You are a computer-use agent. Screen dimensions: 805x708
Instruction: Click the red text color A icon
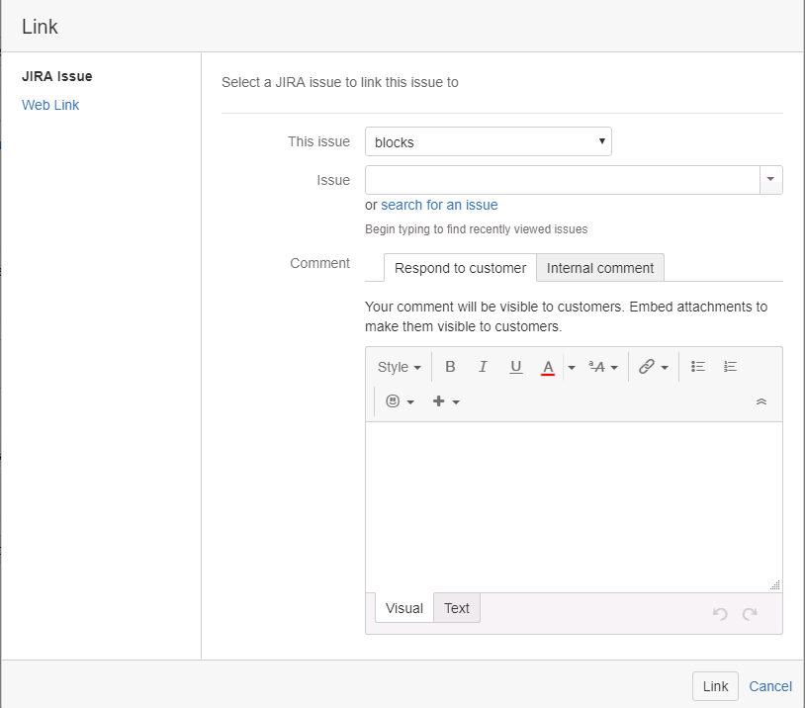(548, 367)
